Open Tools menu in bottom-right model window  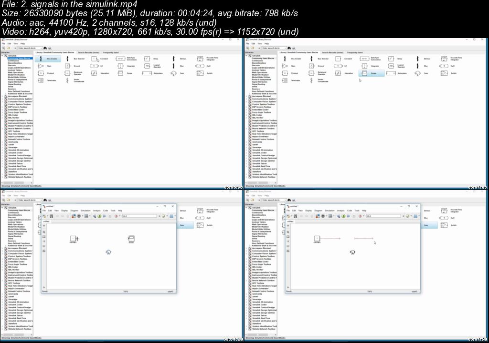pyautogui.click(x=357, y=211)
